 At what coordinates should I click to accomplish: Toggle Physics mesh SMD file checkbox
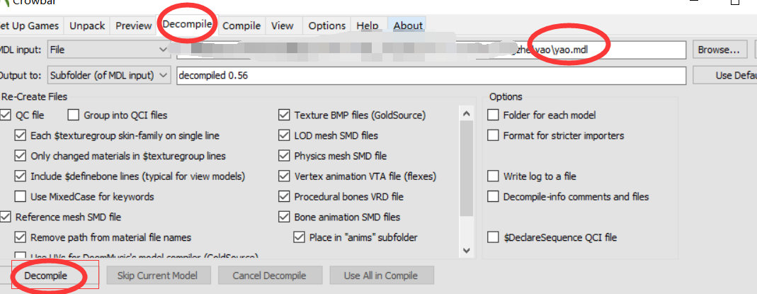coord(284,156)
